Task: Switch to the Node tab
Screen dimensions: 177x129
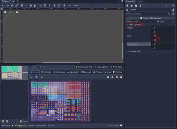Action: click(x=140, y=1)
